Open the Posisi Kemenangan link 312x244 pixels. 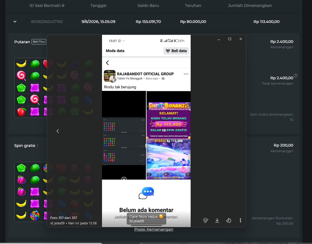[153, 229]
